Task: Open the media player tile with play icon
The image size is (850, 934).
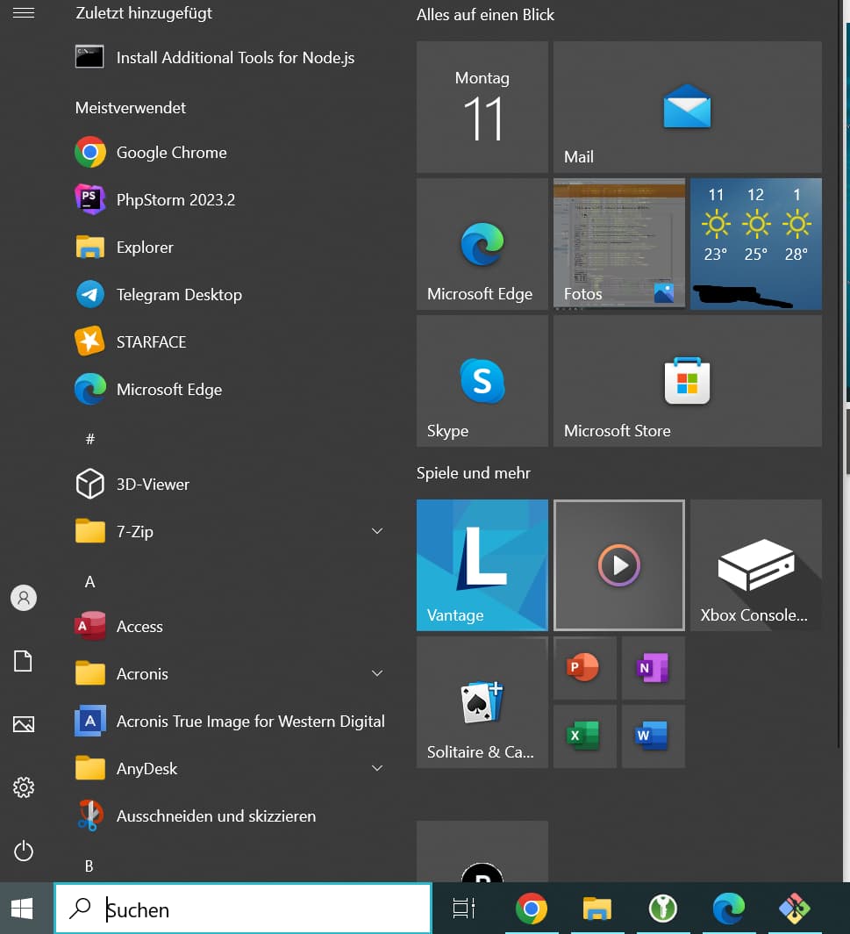Action: (x=619, y=565)
